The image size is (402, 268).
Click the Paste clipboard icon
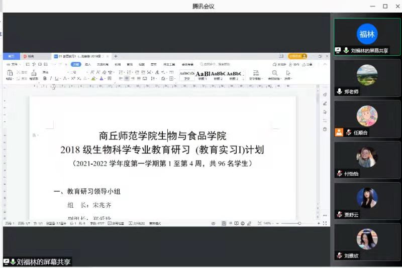click(10, 73)
